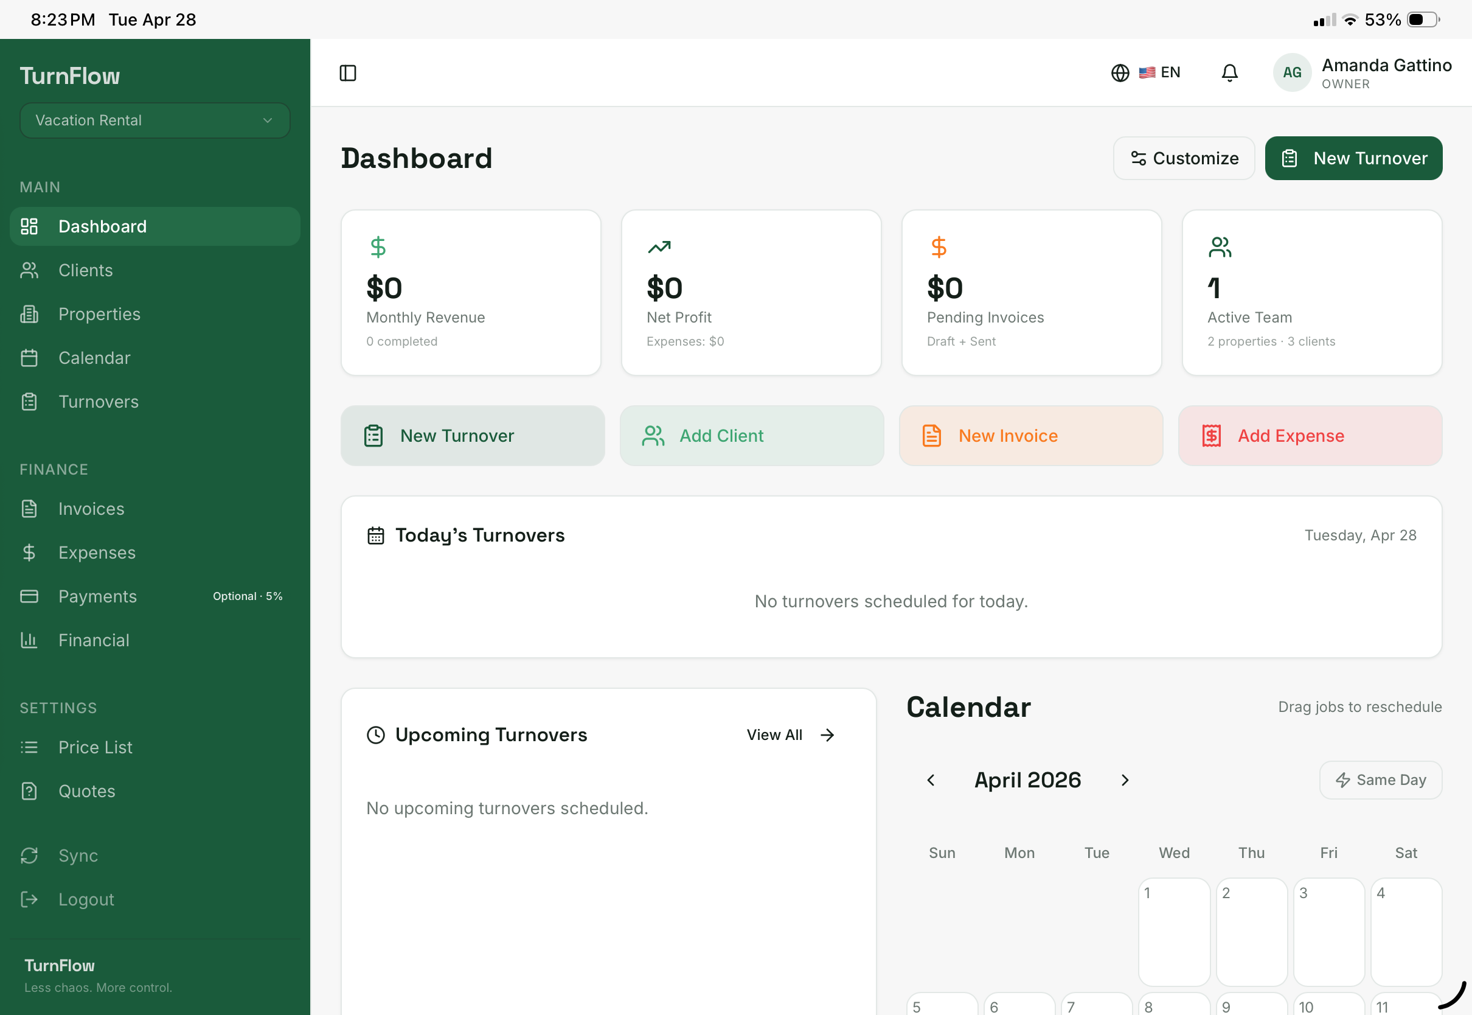1472x1015 pixels.
Task: Toggle the sidebar collapse icon
Action: 348,73
